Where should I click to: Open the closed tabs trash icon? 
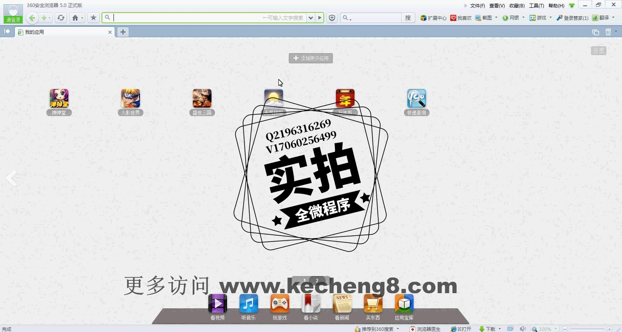pyautogui.click(x=608, y=32)
